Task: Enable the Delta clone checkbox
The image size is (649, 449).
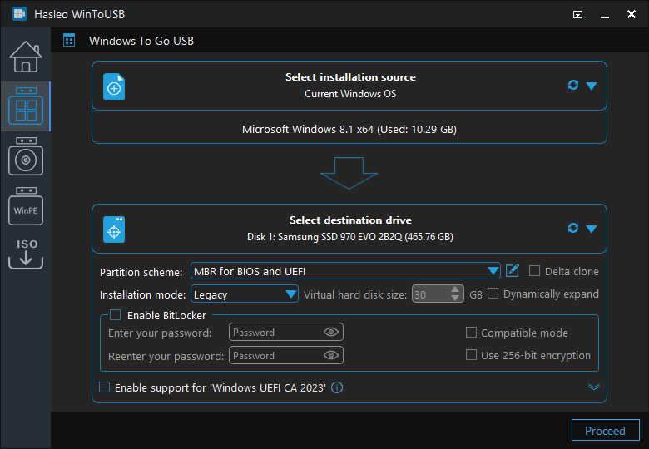Action: coord(534,271)
